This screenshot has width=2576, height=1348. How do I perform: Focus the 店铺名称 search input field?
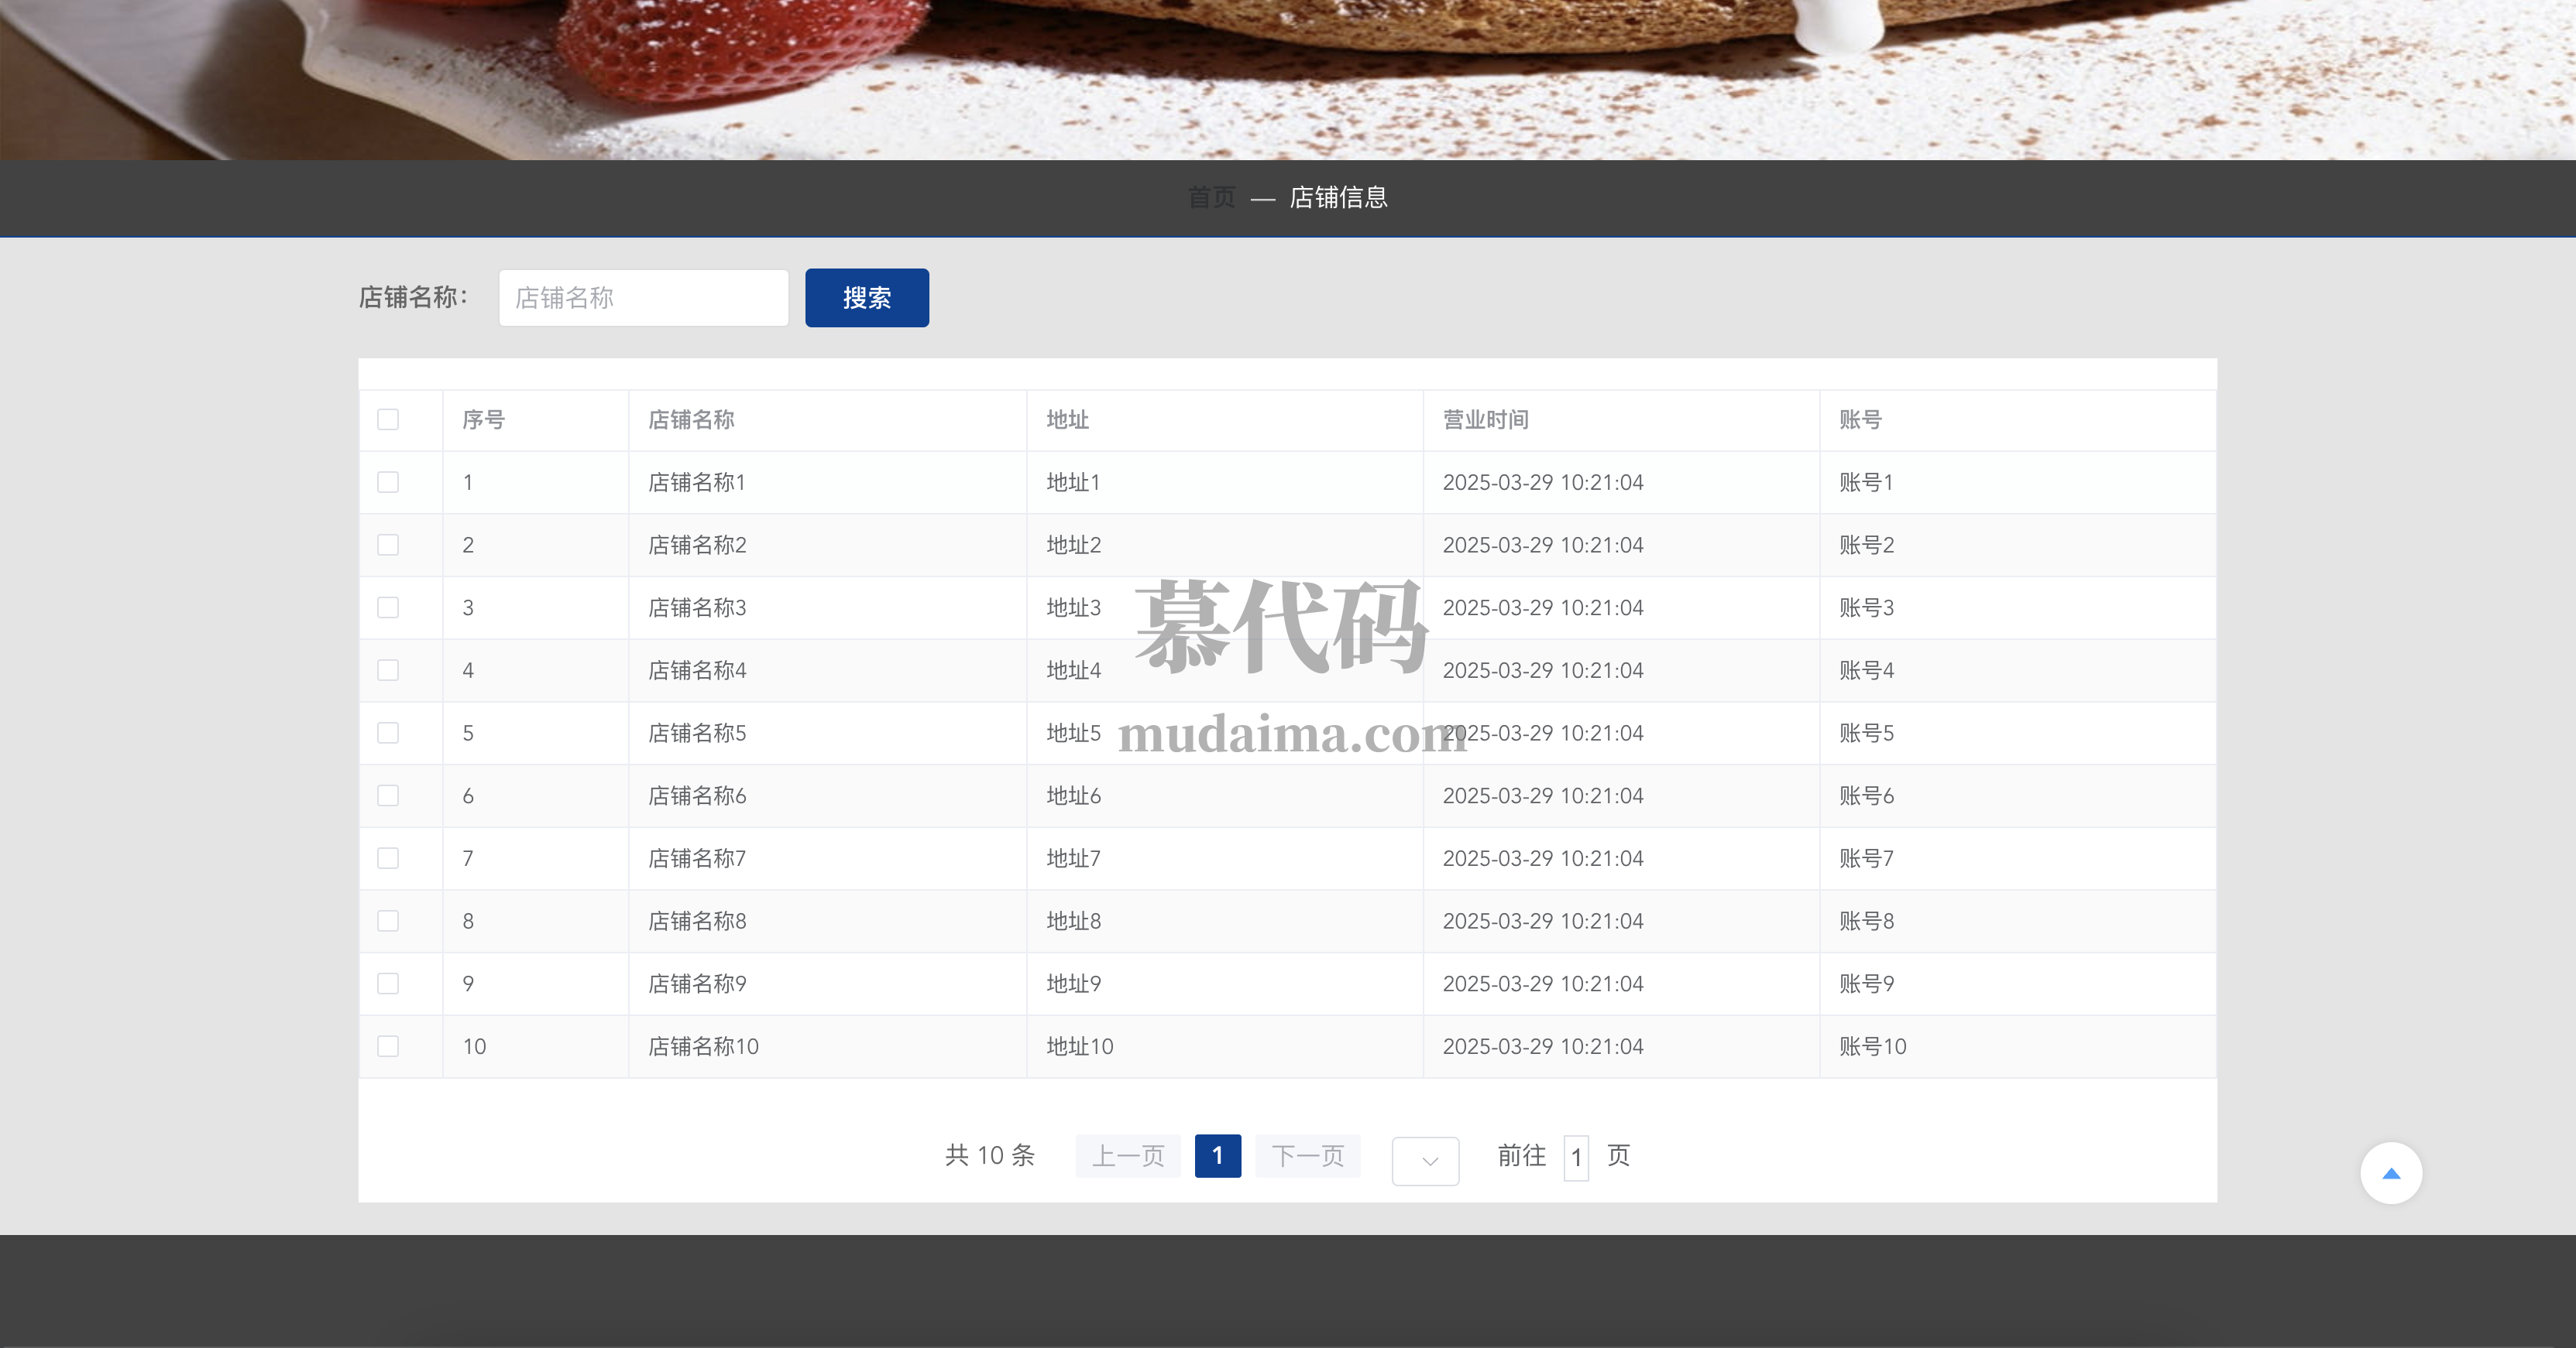pyautogui.click(x=643, y=298)
